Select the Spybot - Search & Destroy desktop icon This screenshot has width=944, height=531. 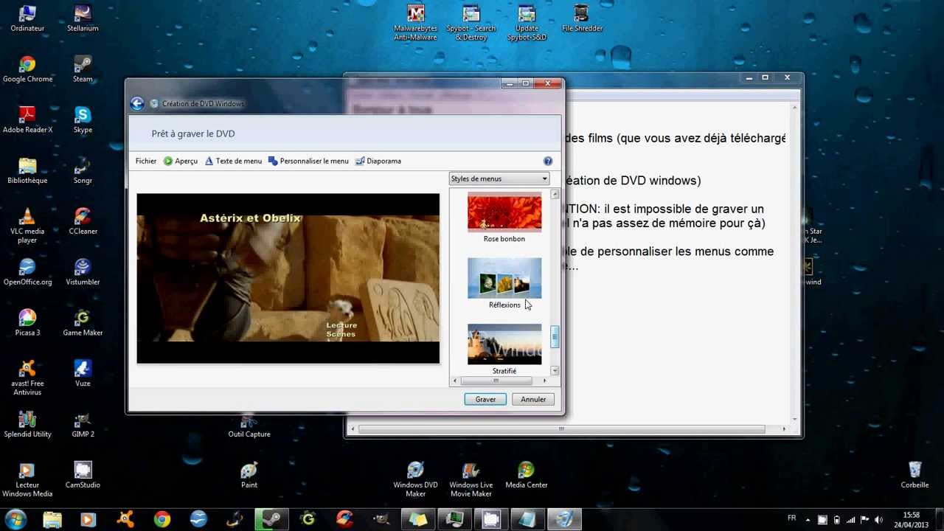(x=471, y=23)
